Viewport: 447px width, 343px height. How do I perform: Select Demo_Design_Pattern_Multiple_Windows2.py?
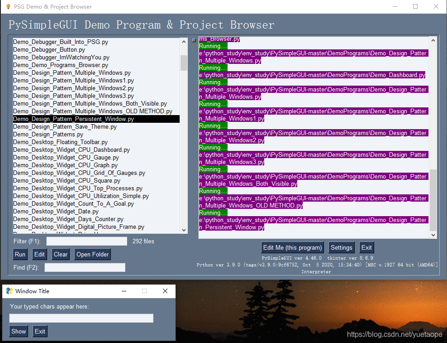96,88
